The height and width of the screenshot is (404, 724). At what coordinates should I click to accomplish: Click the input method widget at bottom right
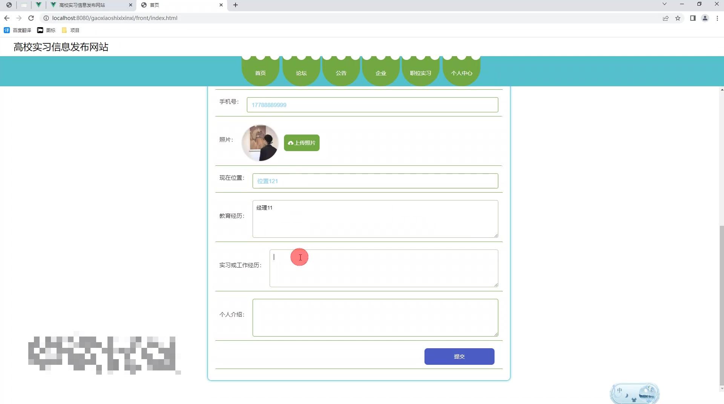click(x=634, y=393)
